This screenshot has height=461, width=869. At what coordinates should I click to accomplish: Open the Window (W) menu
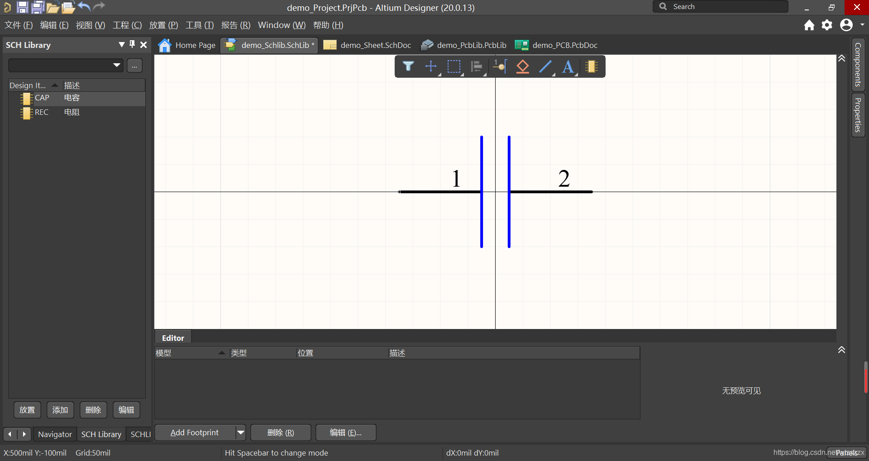tap(282, 25)
